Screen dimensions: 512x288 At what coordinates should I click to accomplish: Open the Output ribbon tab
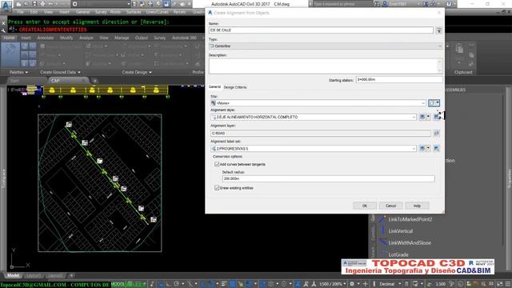click(x=142, y=38)
